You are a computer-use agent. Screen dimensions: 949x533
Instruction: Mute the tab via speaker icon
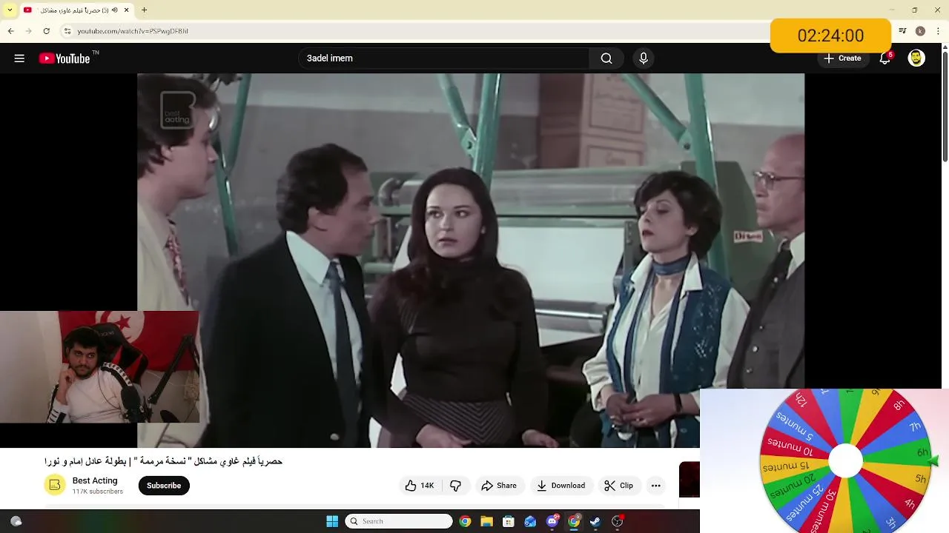point(115,10)
